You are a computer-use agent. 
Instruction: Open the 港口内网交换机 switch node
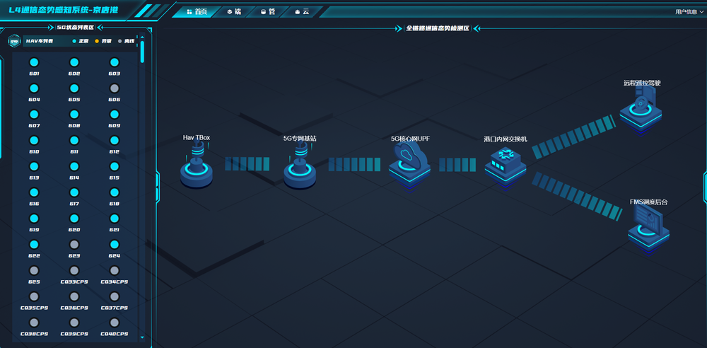506,168
